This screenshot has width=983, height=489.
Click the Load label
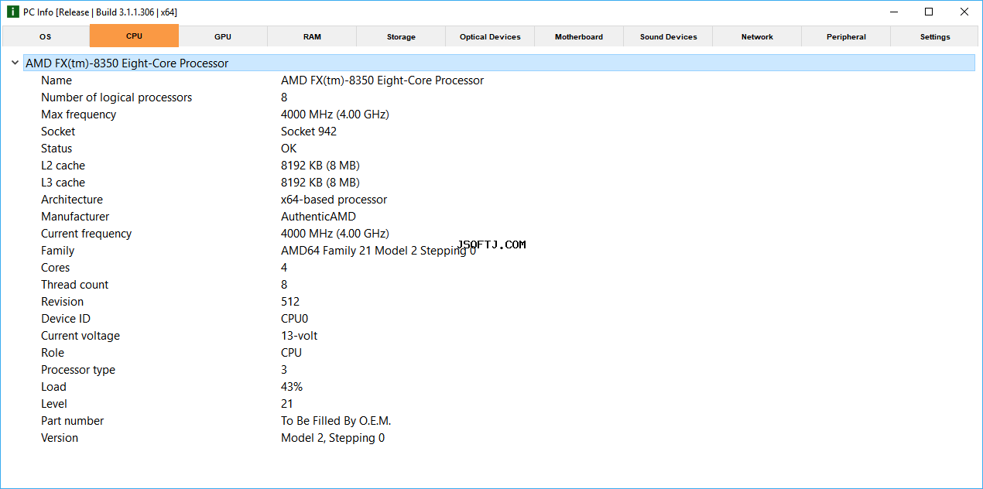53,387
